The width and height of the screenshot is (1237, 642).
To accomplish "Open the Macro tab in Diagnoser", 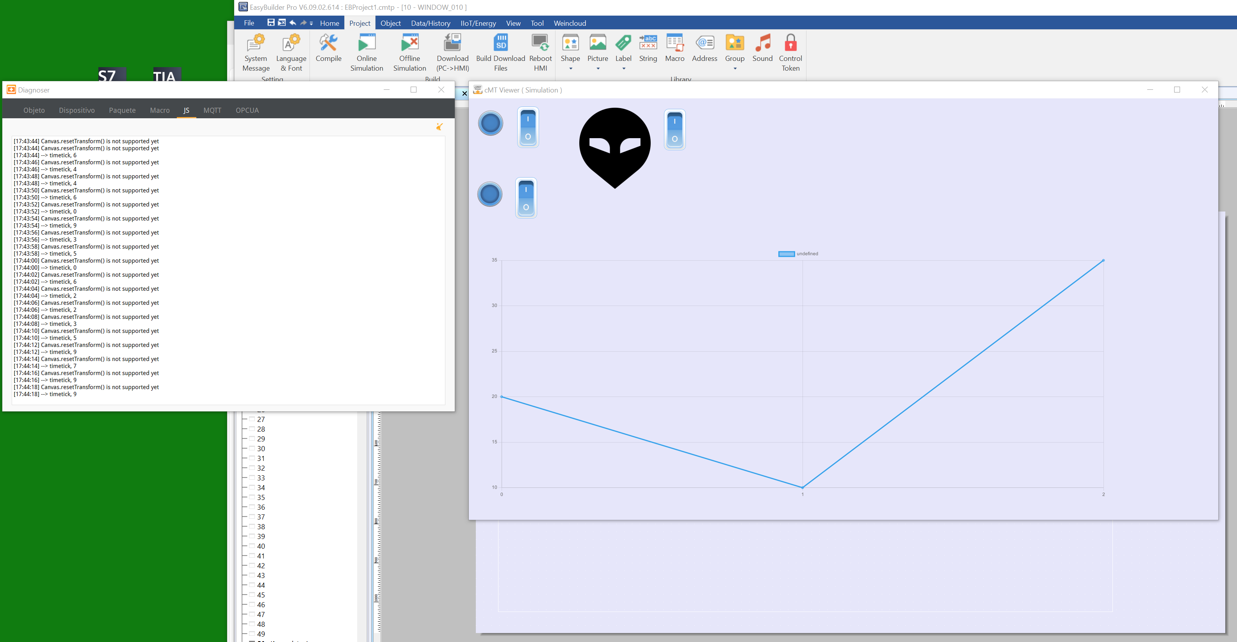I will [x=159, y=110].
